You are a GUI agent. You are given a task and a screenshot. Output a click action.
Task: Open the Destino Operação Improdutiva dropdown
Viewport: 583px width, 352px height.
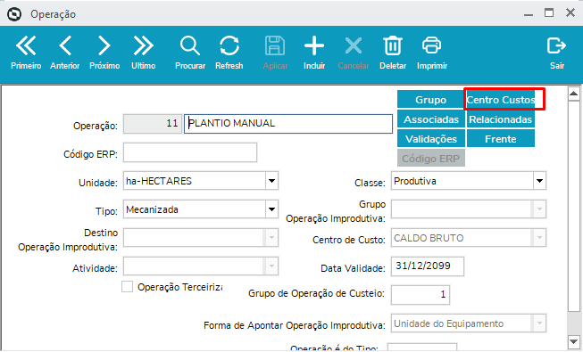click(x=271, y=238)
